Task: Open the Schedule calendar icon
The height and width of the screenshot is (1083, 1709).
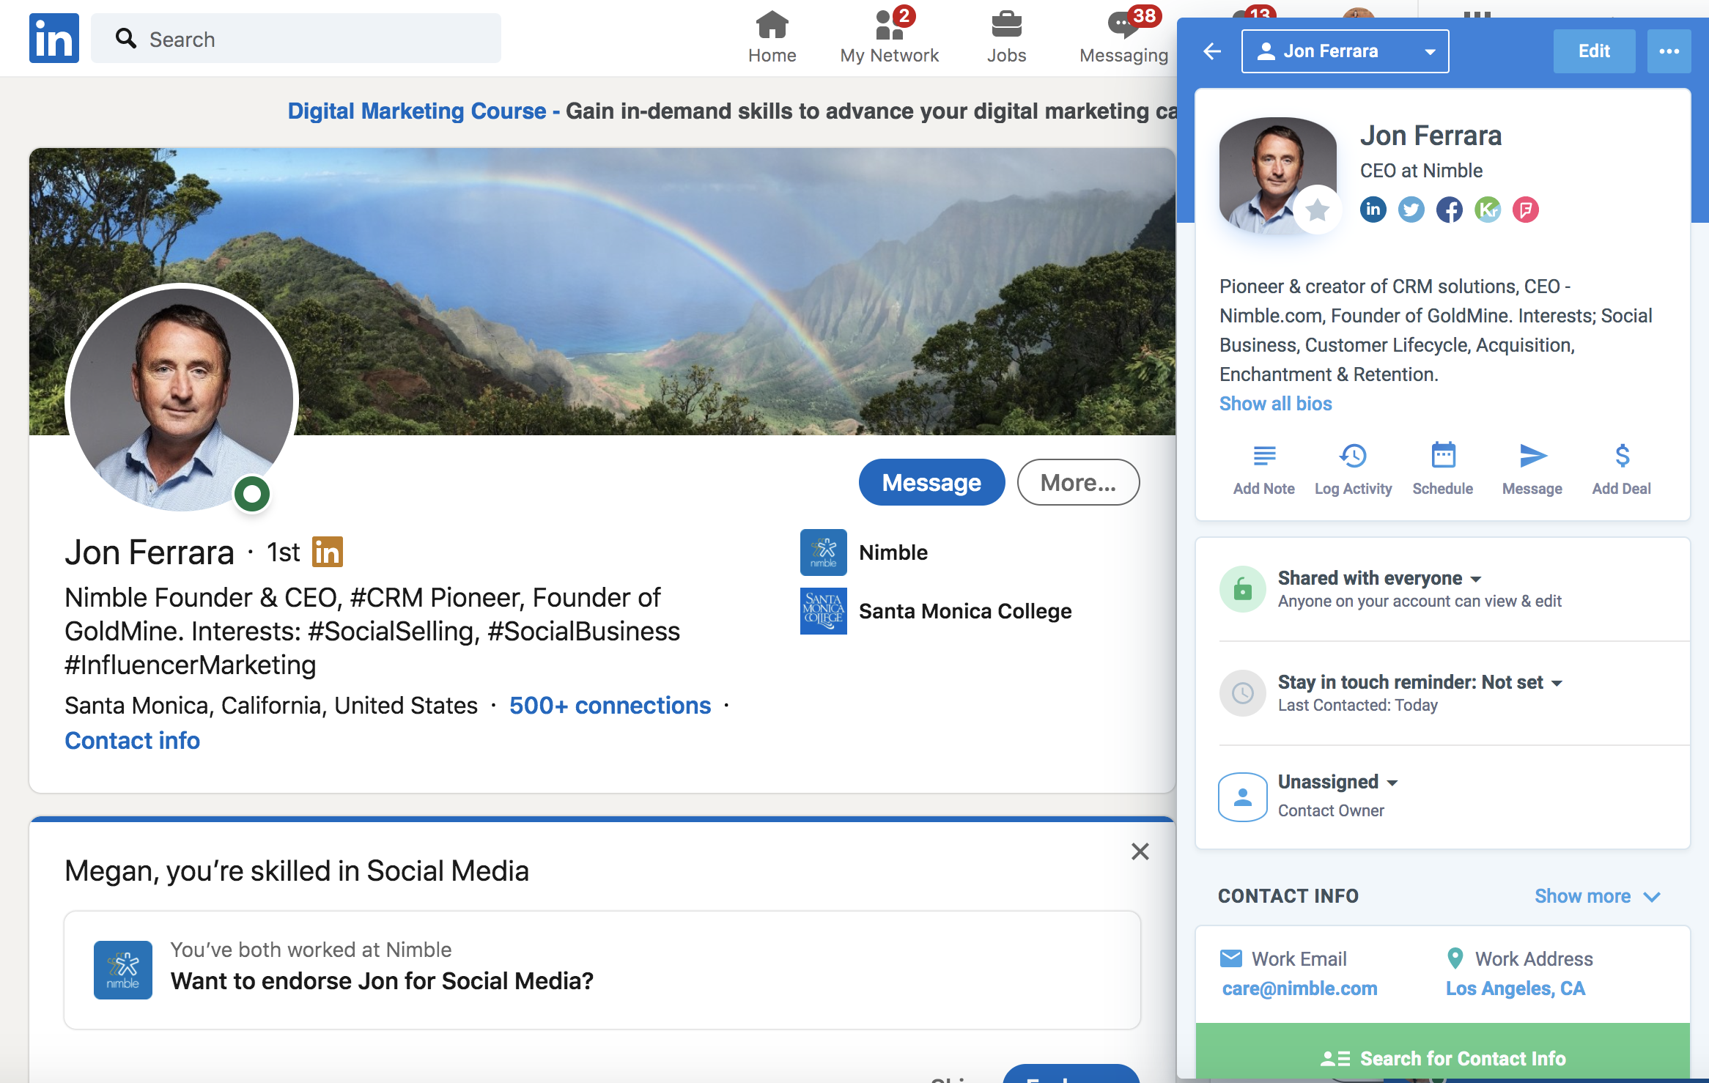Action: tap(1443, 457)
